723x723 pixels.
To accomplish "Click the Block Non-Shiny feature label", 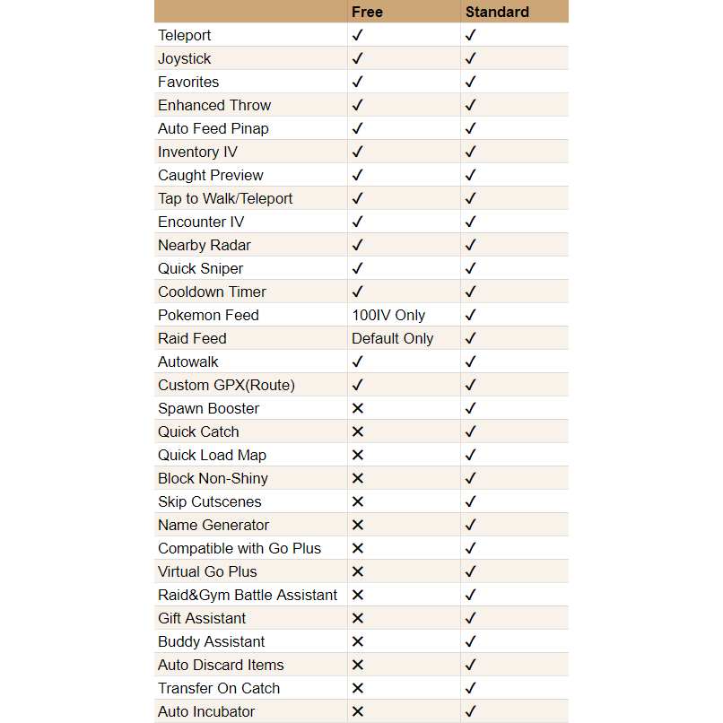I will pos(213,479).
